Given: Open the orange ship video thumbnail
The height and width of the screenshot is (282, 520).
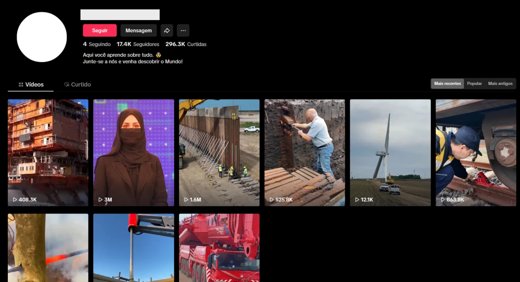Looking at the screenshot, I should click(48, 153).
